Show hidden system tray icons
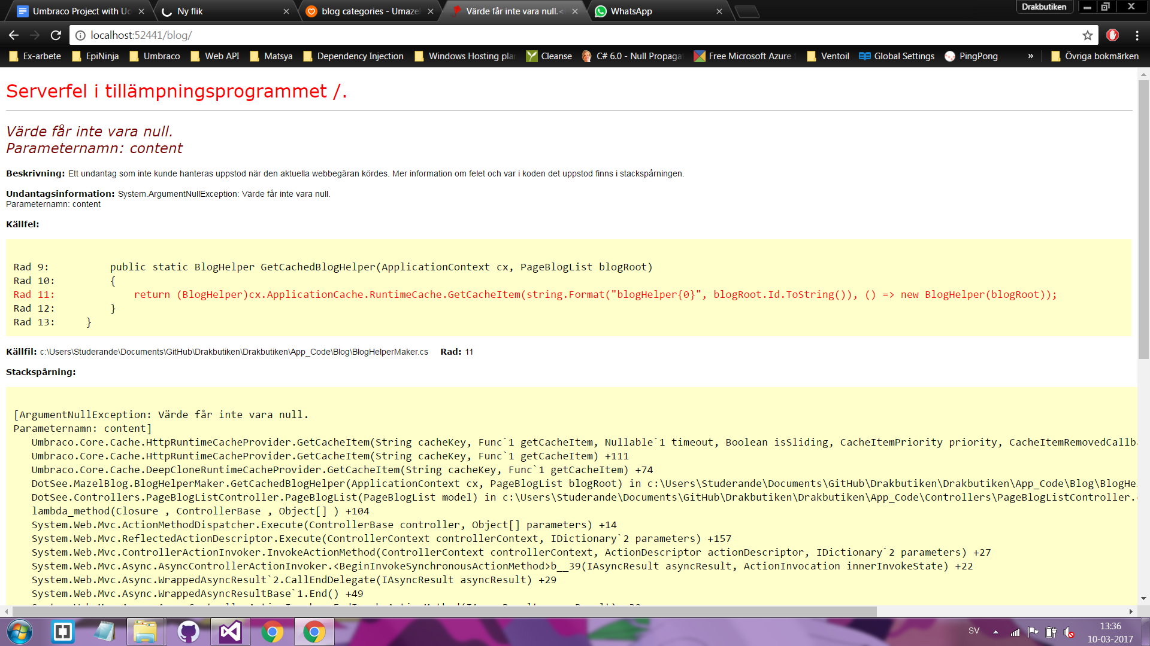The image size is (1150, 646). pos(995,632)
